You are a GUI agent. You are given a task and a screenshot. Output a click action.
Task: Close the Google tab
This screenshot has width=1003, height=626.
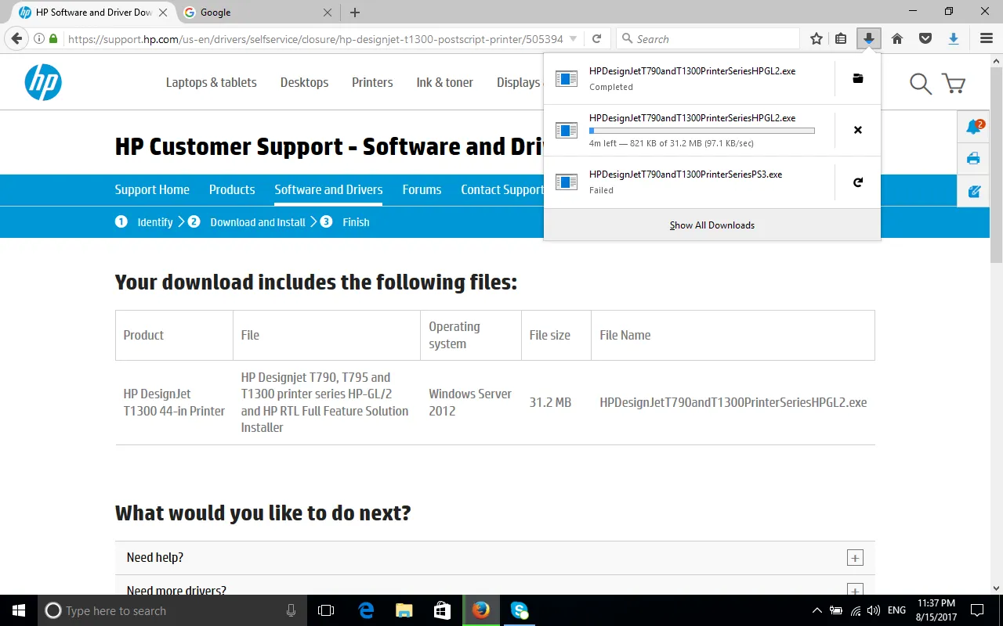point(328,13)
